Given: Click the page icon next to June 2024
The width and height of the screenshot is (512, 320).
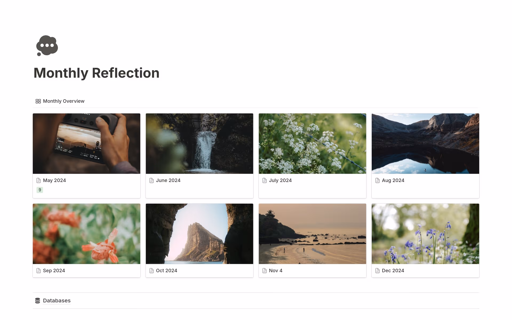Looking at the screenshot, I should click(x=151, y=180).
